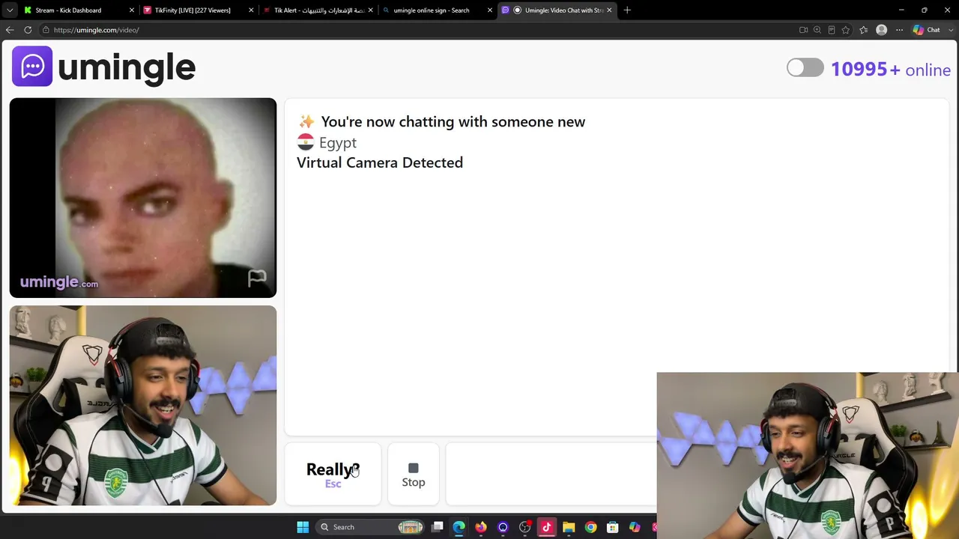Image resolution: width=959 pixels, height=539 pixels.
Task: Click the browser address bar URL
Action: click(x=97, y=30)
